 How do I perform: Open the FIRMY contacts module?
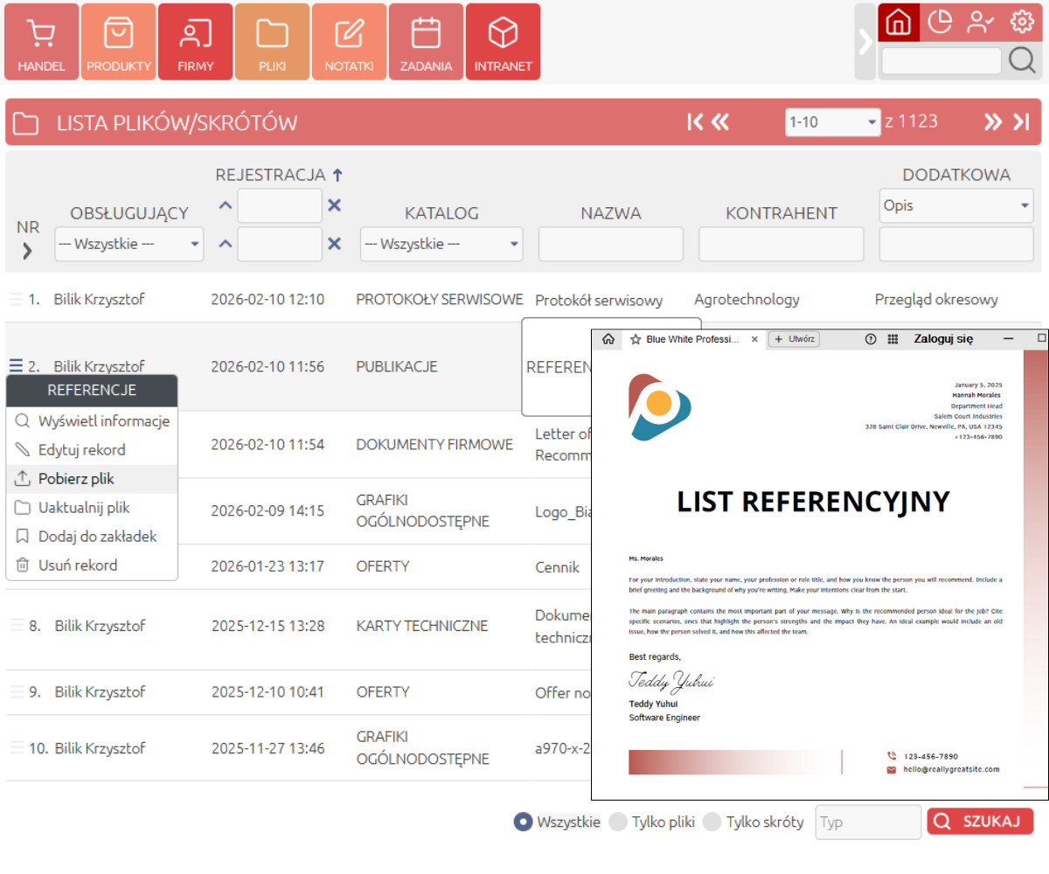coord(195,41)
